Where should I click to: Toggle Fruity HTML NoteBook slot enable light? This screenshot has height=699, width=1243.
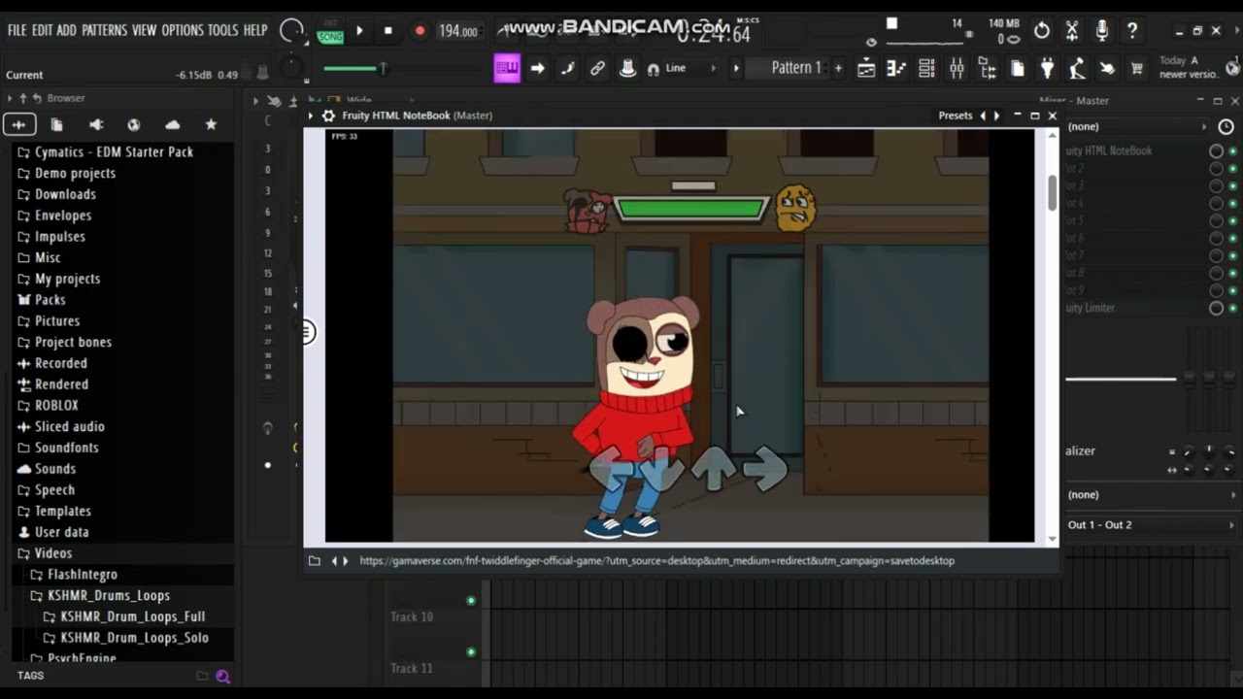pos(1232,151)
